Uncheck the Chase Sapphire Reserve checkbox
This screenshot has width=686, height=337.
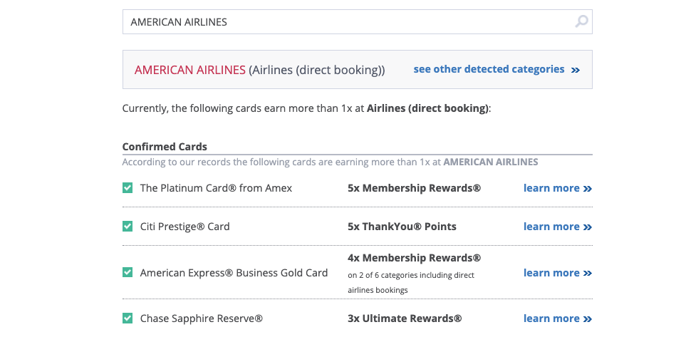coord(128,318)
